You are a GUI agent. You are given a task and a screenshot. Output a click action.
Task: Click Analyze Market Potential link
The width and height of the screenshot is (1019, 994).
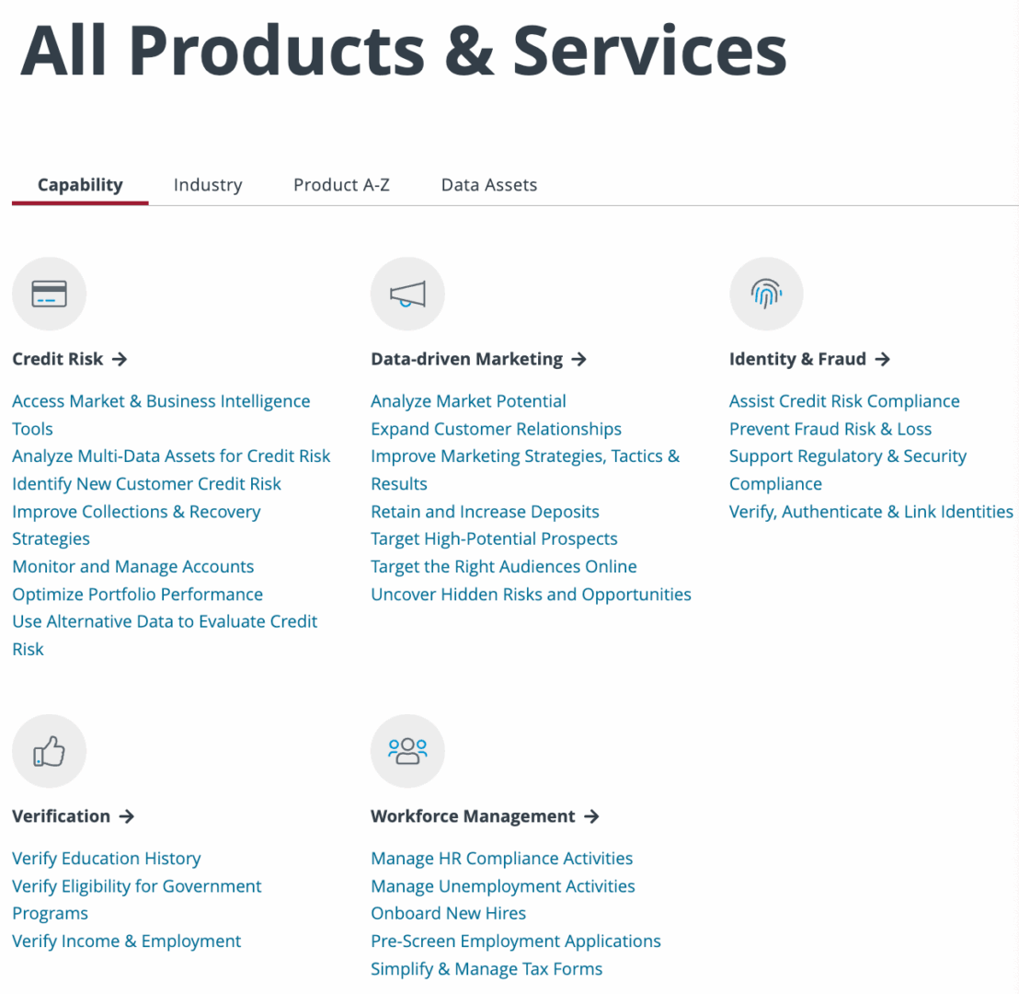click(x=468, y=400)
